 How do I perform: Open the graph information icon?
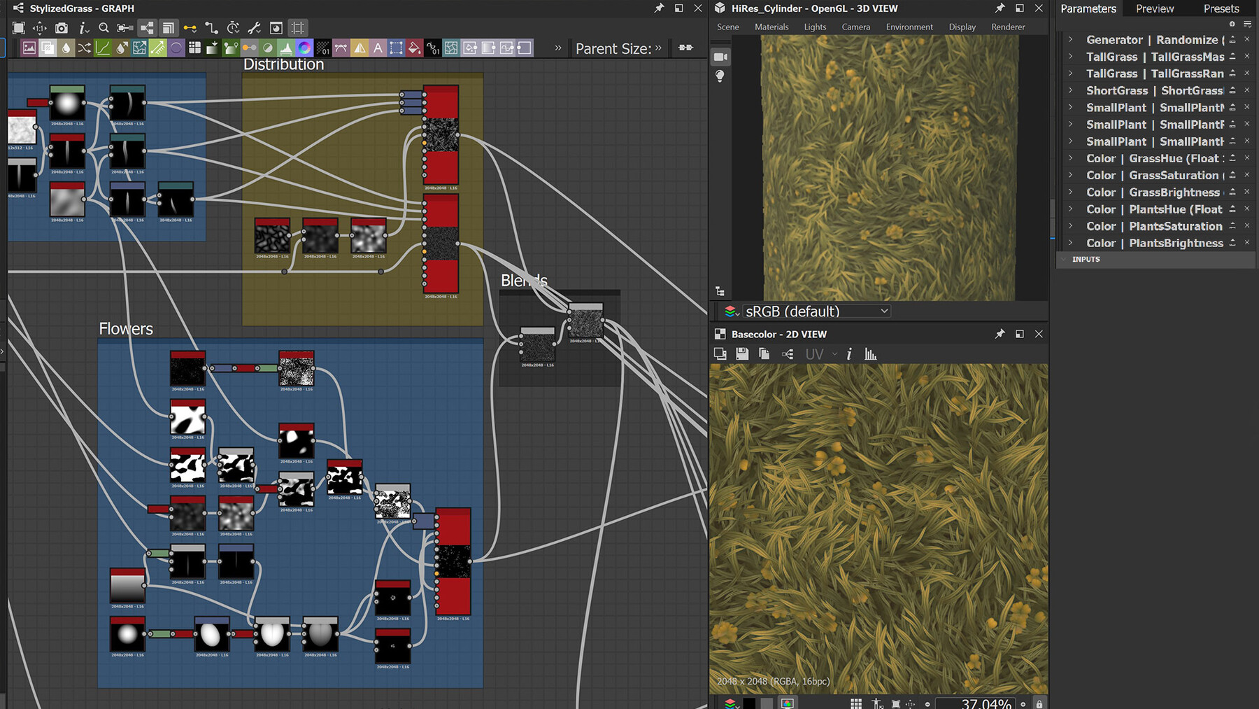coord(84,28)
